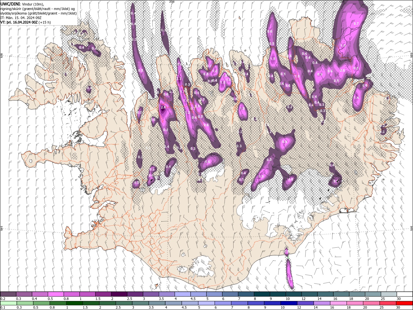This screenshot has width=413, height=310.
Task: Click the pale green 0.1–0.3 swatch in lower legend row
Action: [8, 303]
